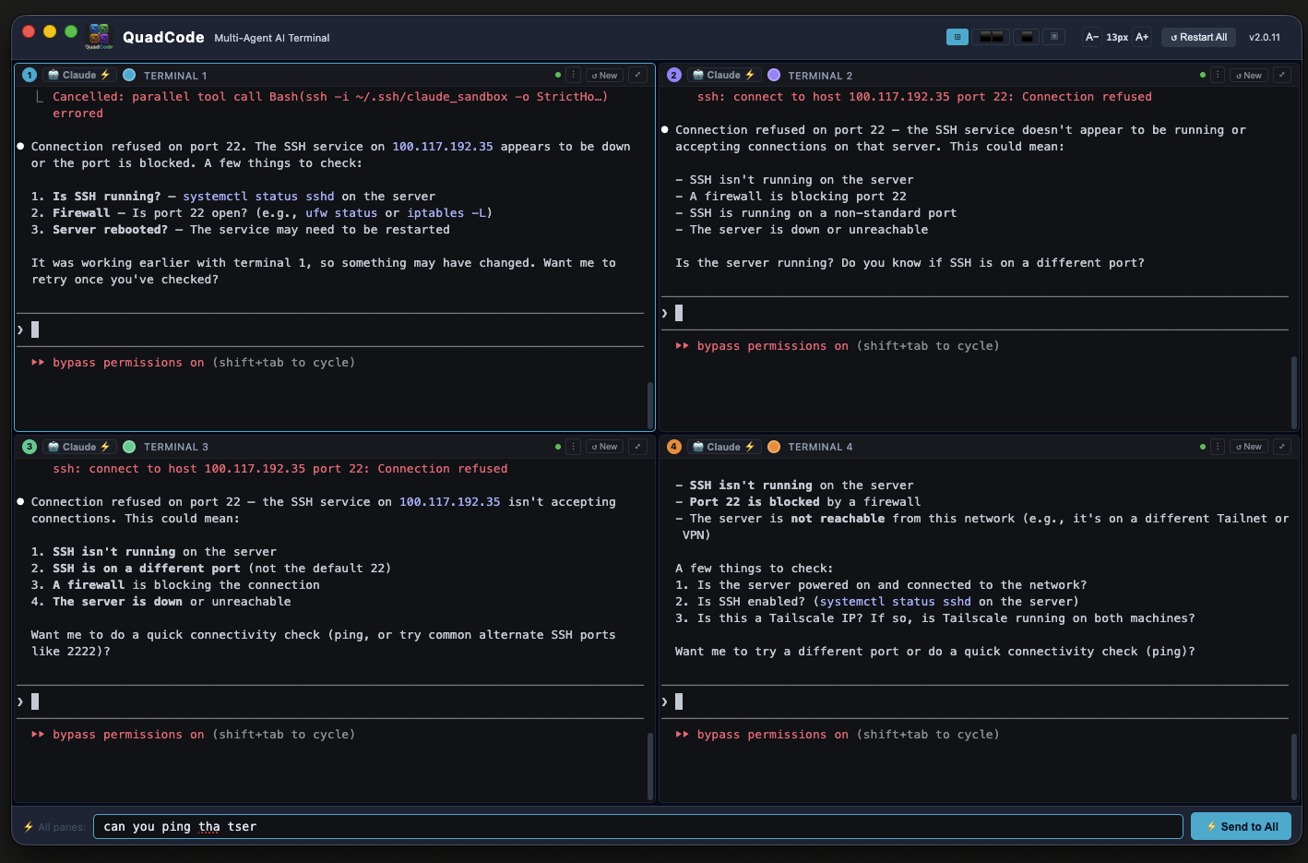
Task: Open the three-dot menu in Terminal 4
Action: pyautogui.click(x=1218, y=447)
